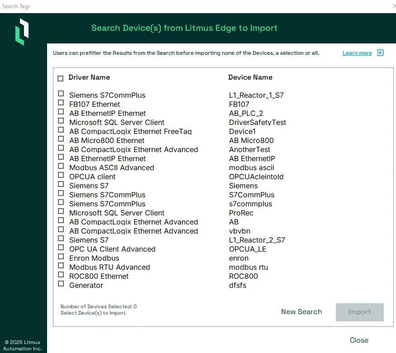Click the device name Device1
The height and width of the screenshot is (353, 396).
tap(242, 132)
